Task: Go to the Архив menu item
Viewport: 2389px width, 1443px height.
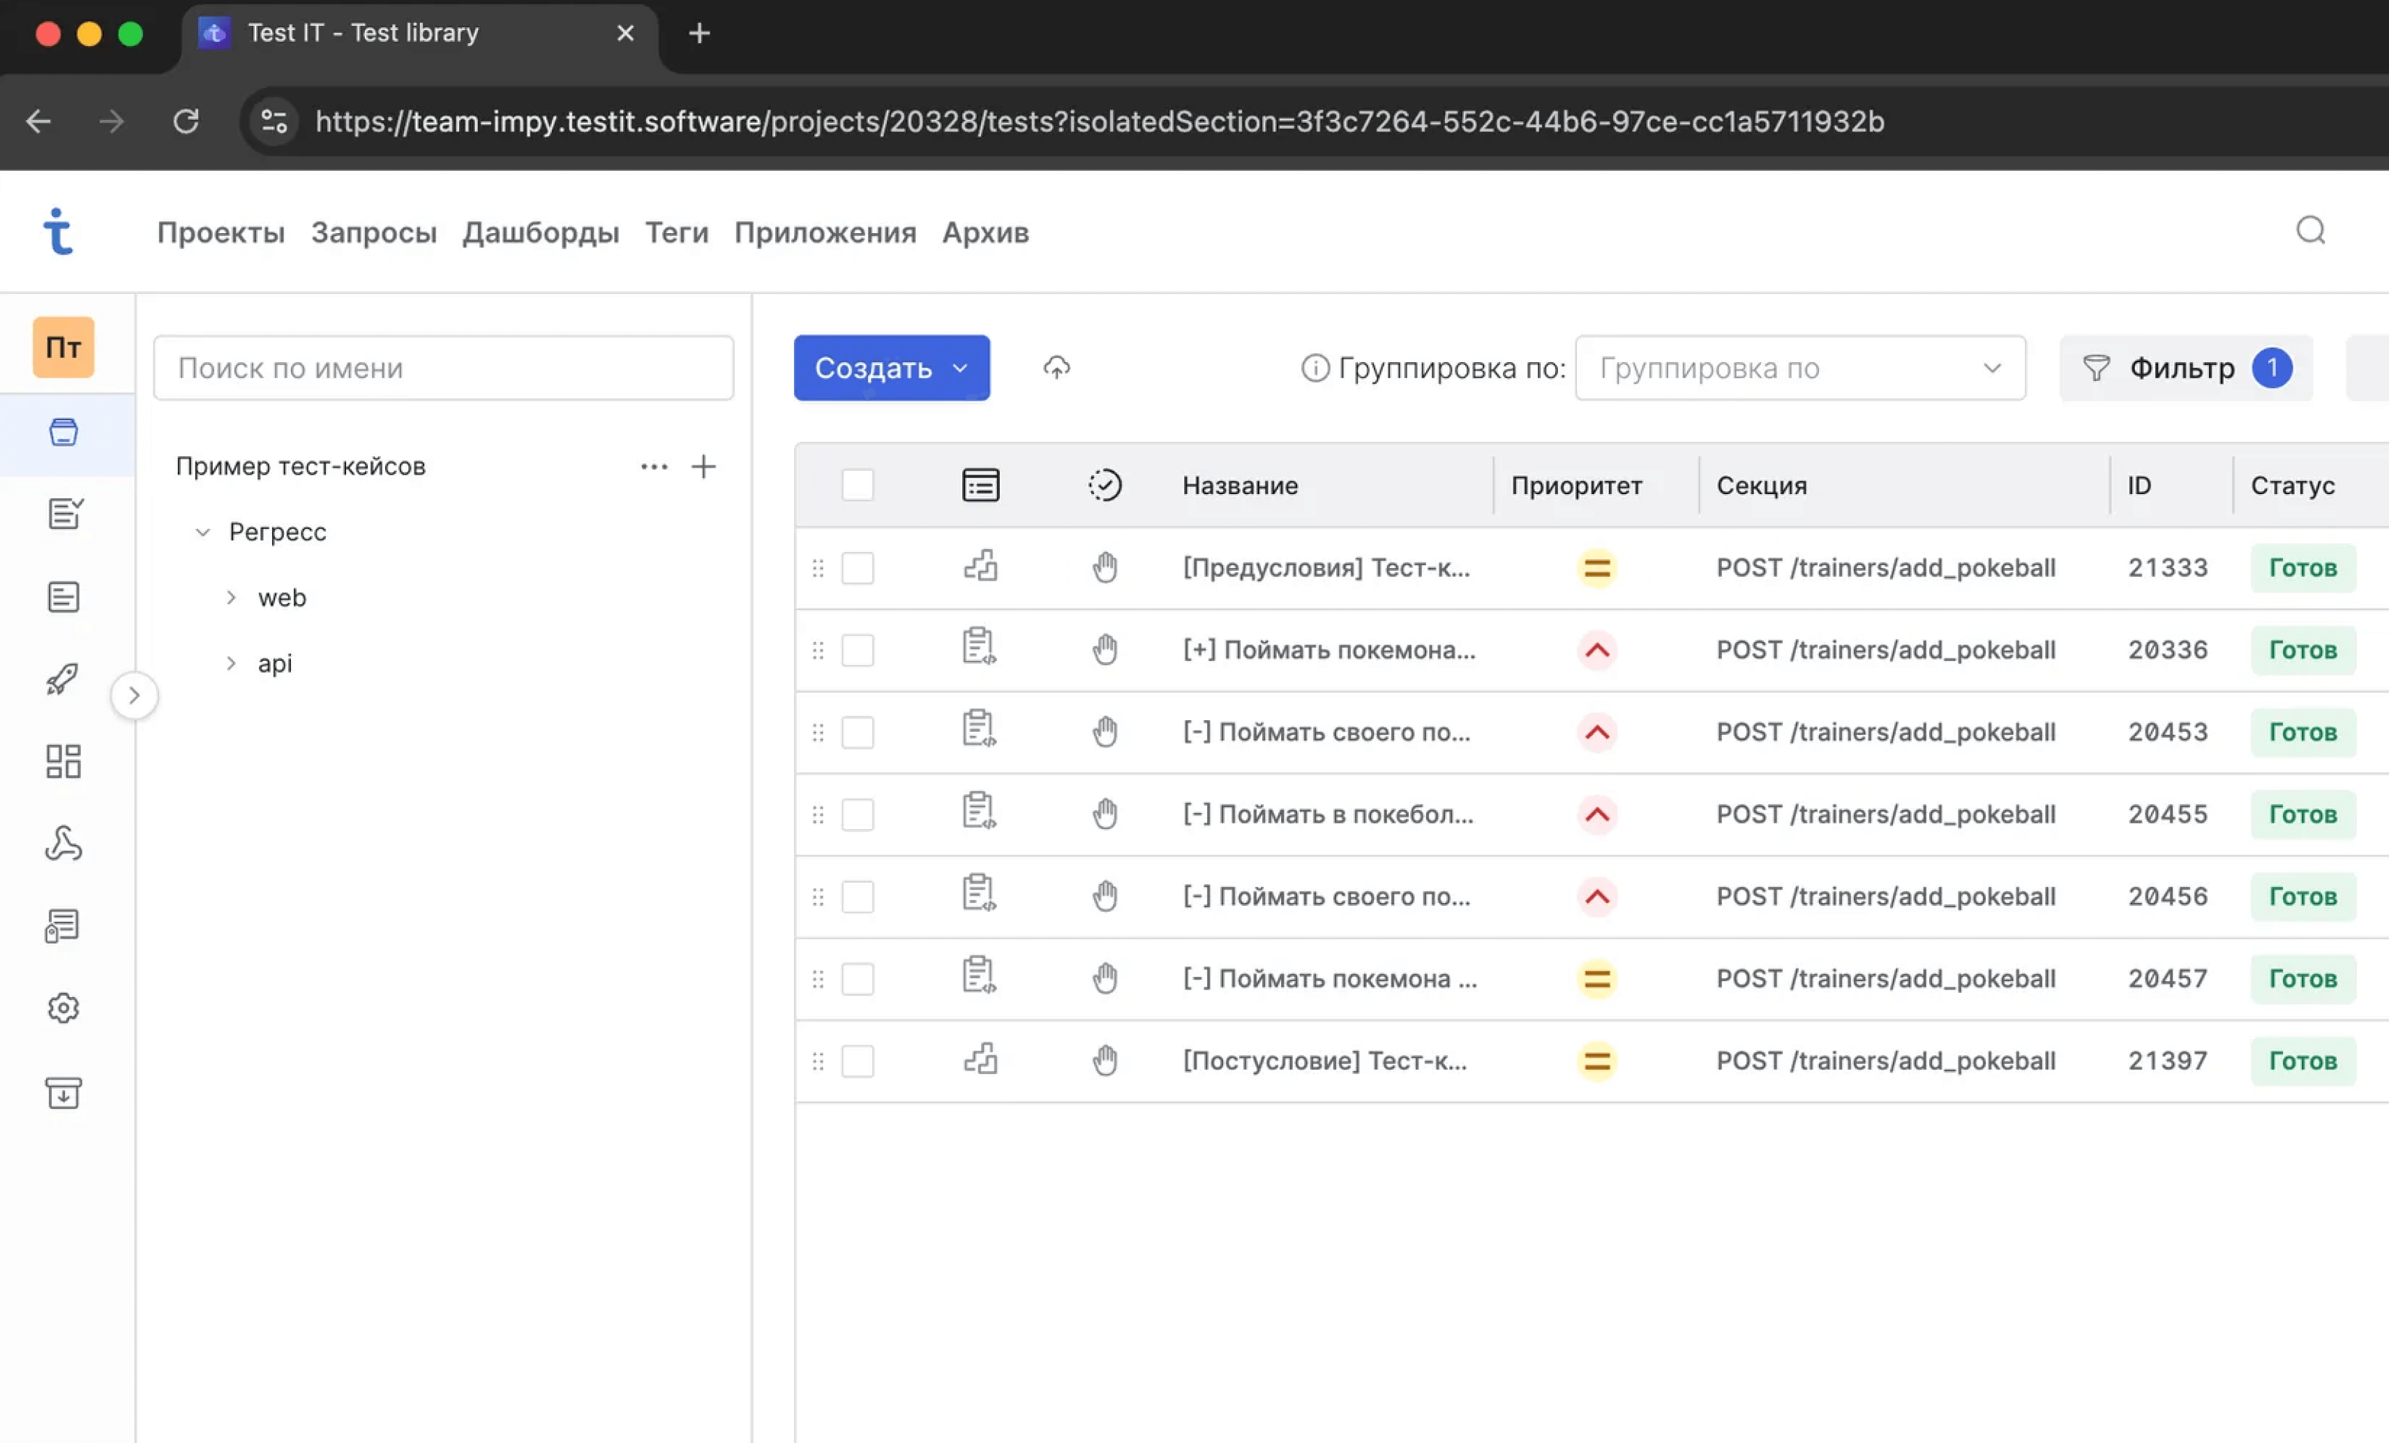Action: pos(985,233)
